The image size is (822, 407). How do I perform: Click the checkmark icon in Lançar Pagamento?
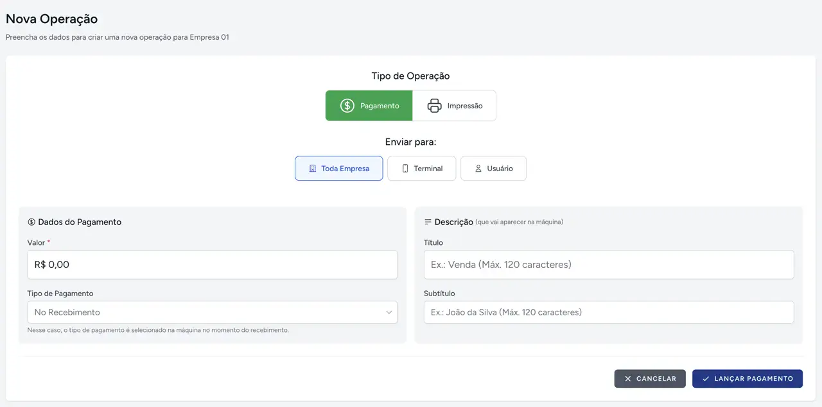click(x=706, y=379)
